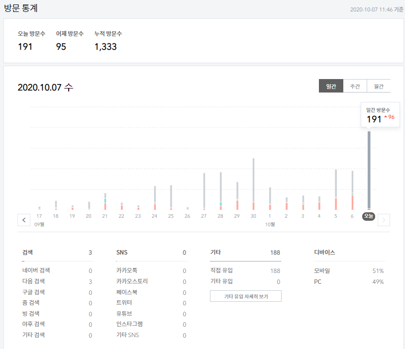Click the 직접 유입 row

245,270
